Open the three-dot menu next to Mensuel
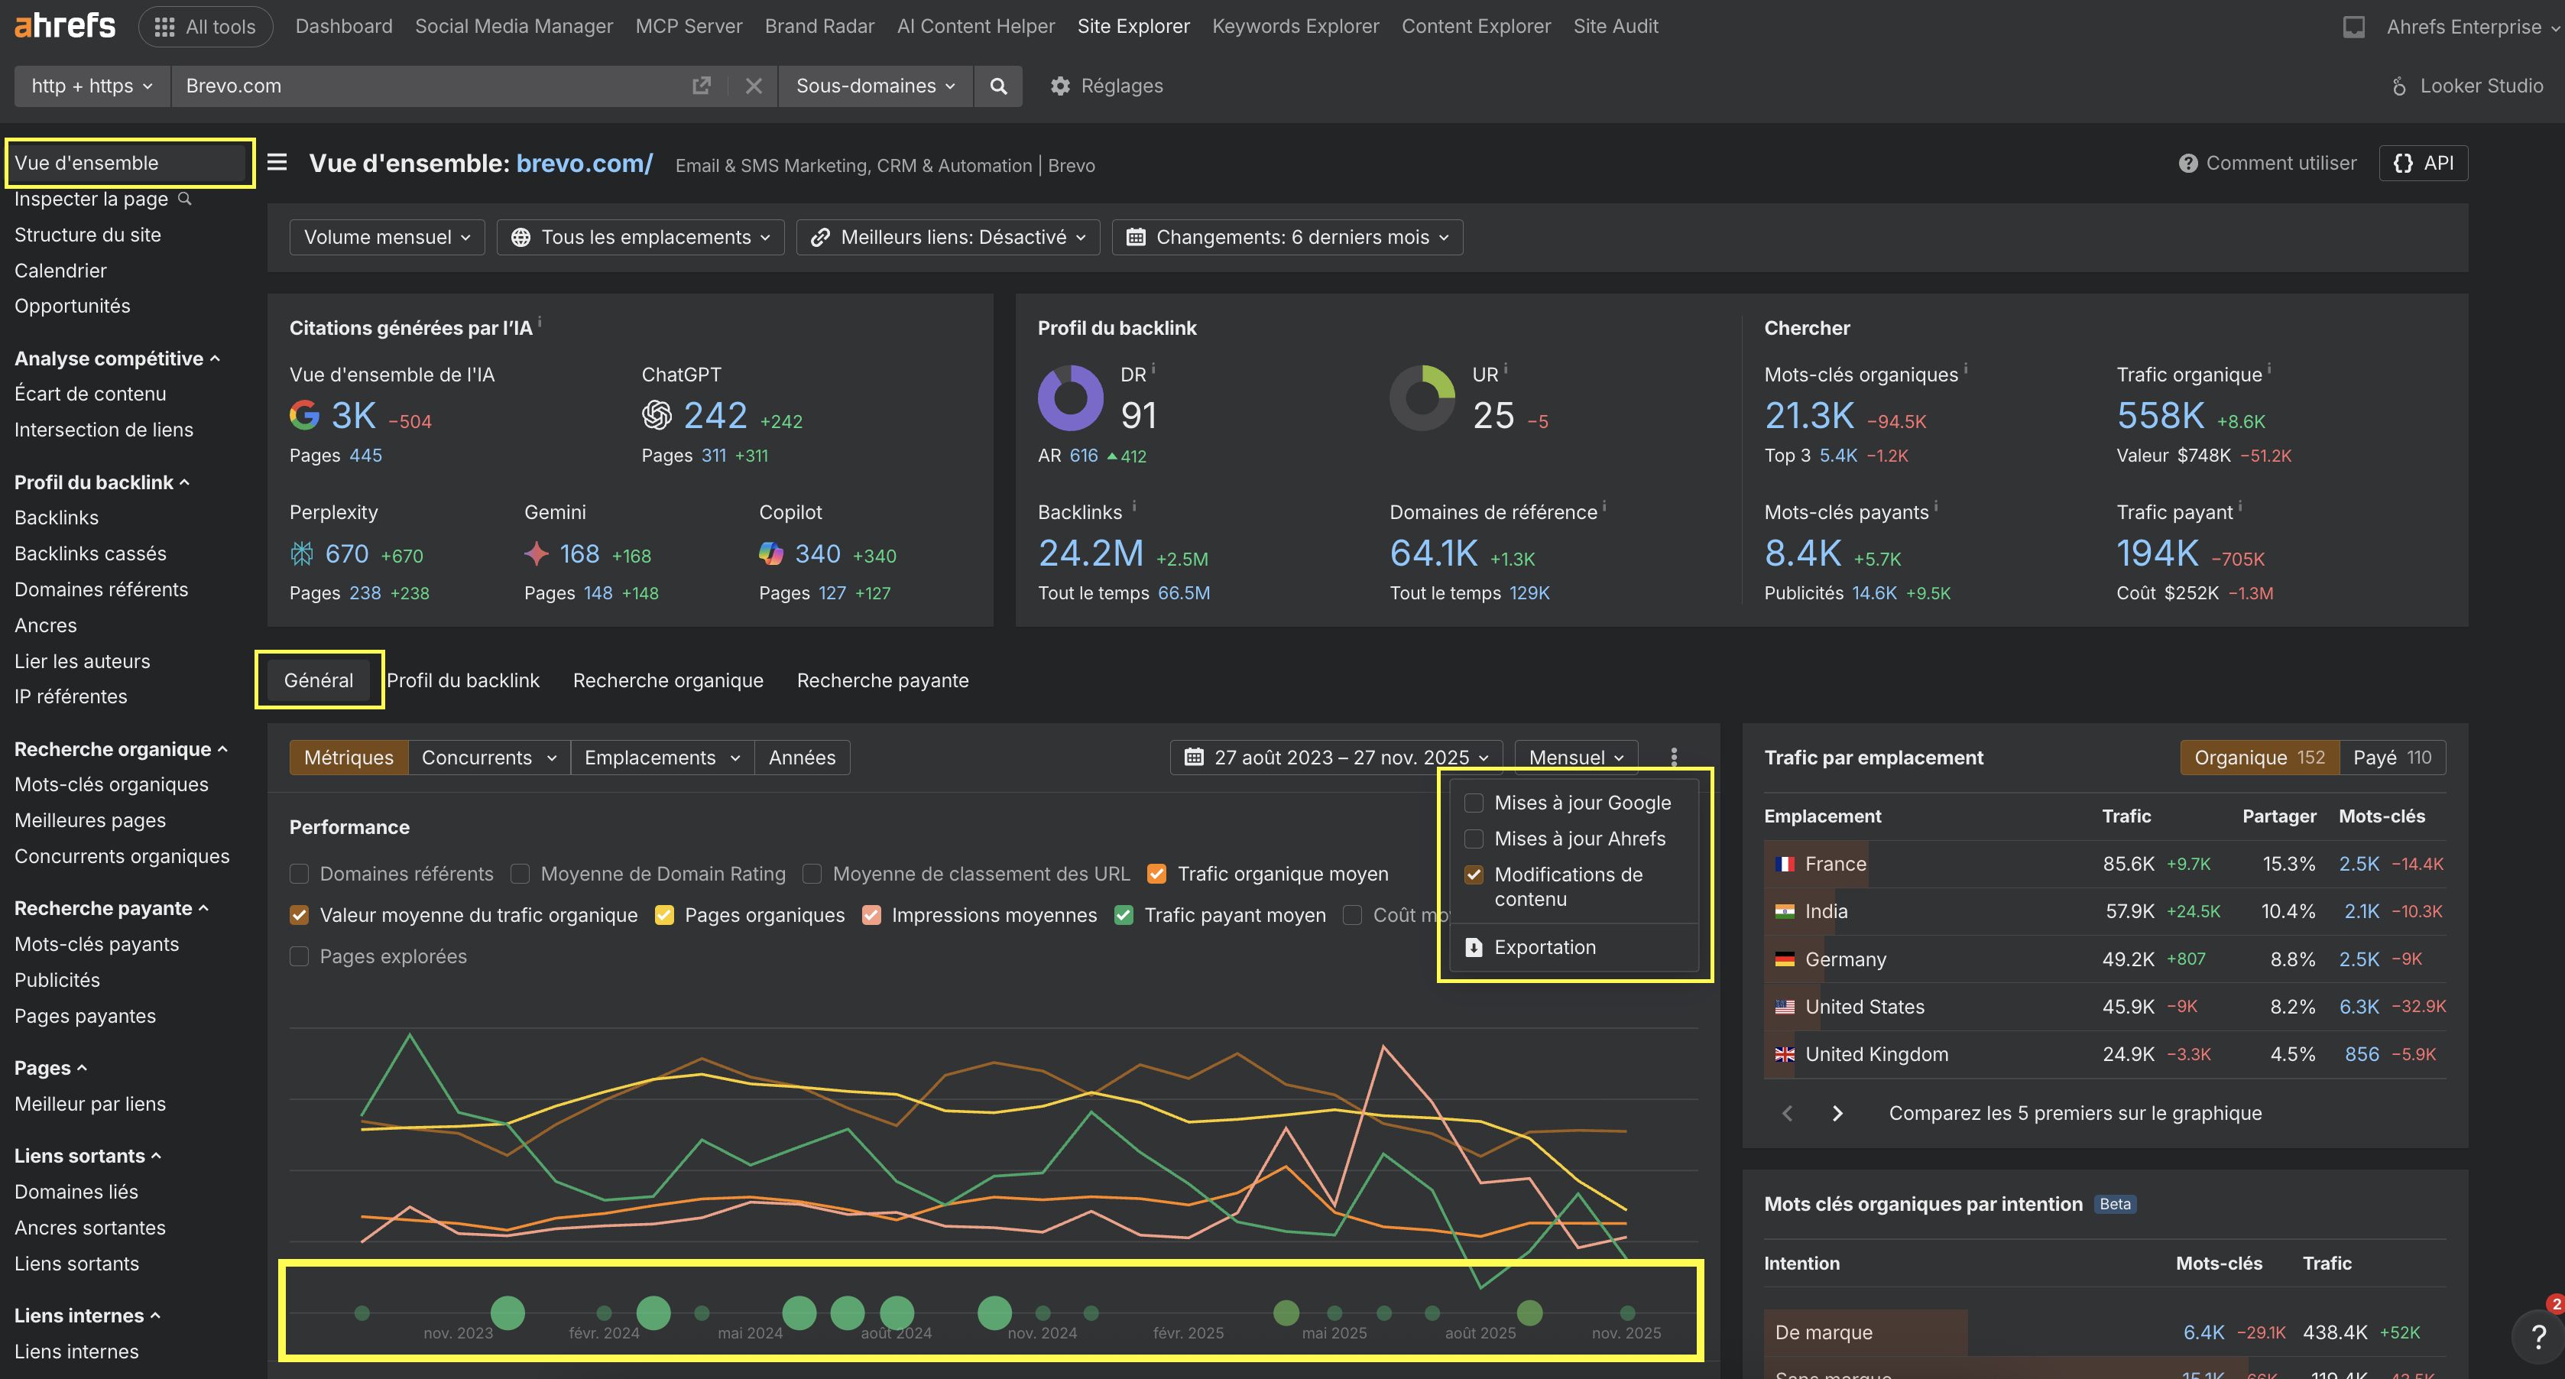2565x1379 pixels. [1673, 757]
